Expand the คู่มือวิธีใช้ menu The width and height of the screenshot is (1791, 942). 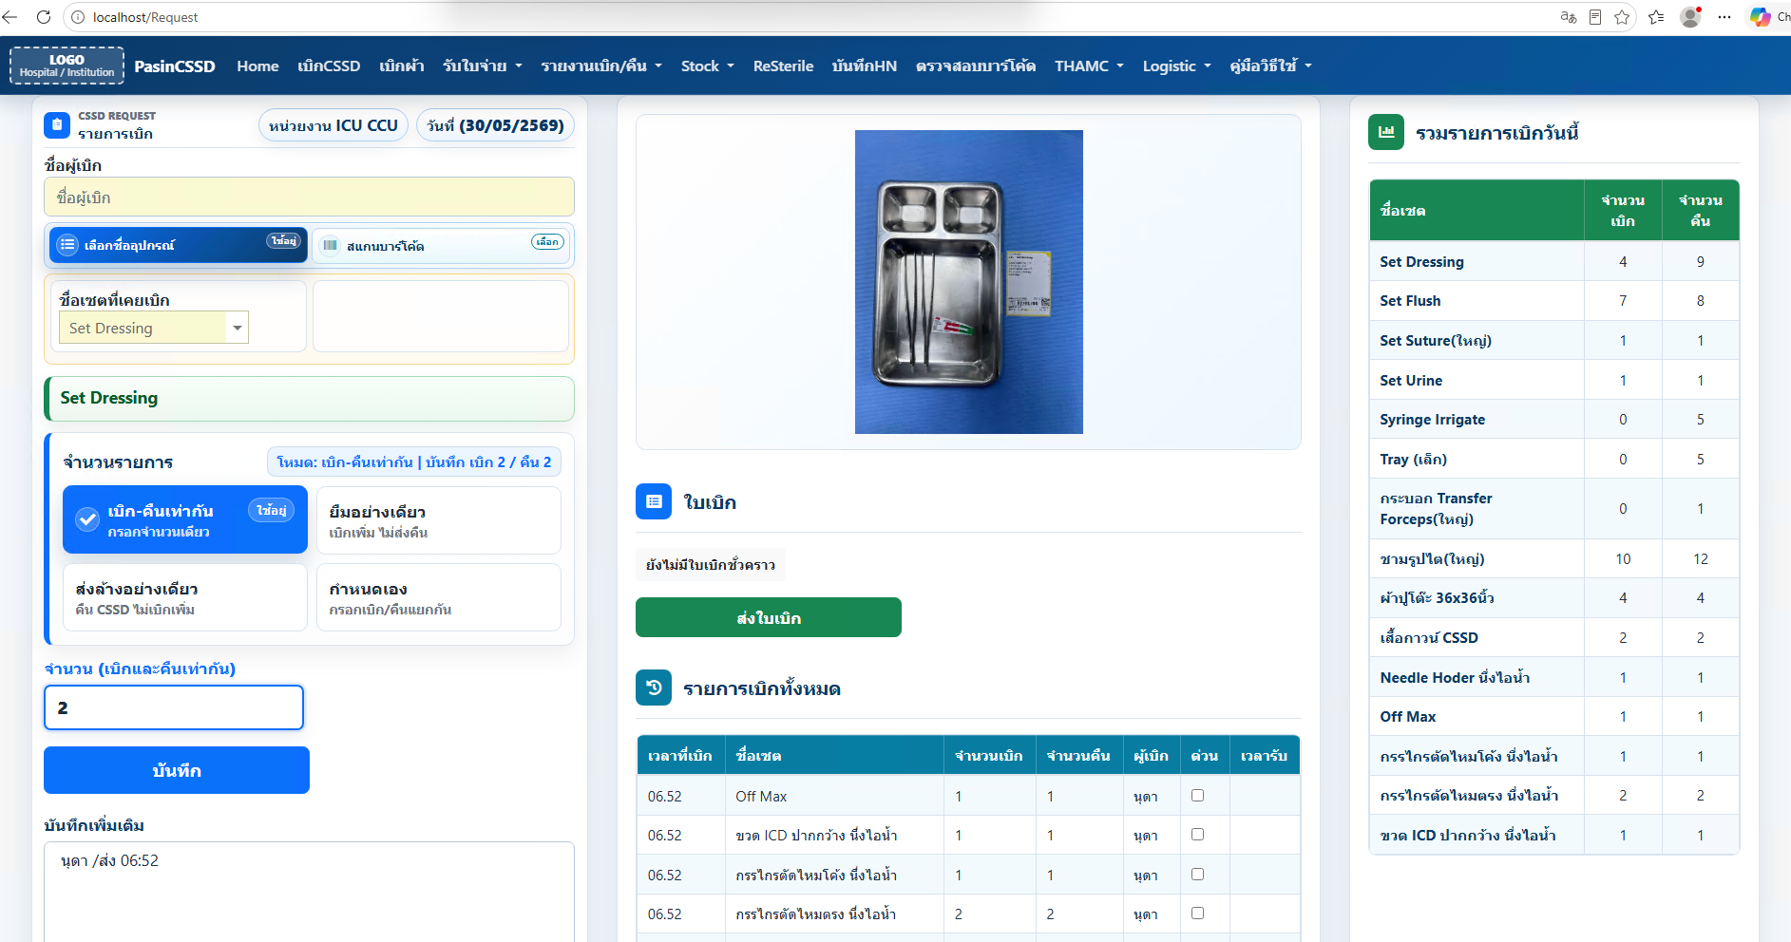[x=1270, y=66]
